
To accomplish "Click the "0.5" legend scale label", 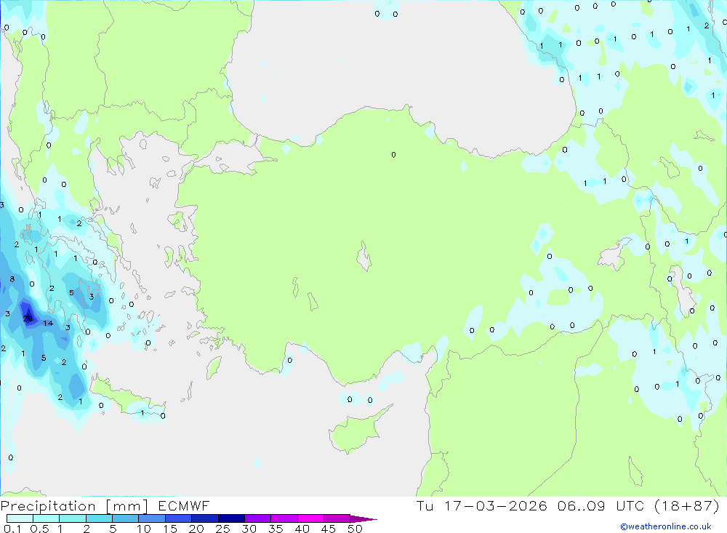I will (39, 529).
